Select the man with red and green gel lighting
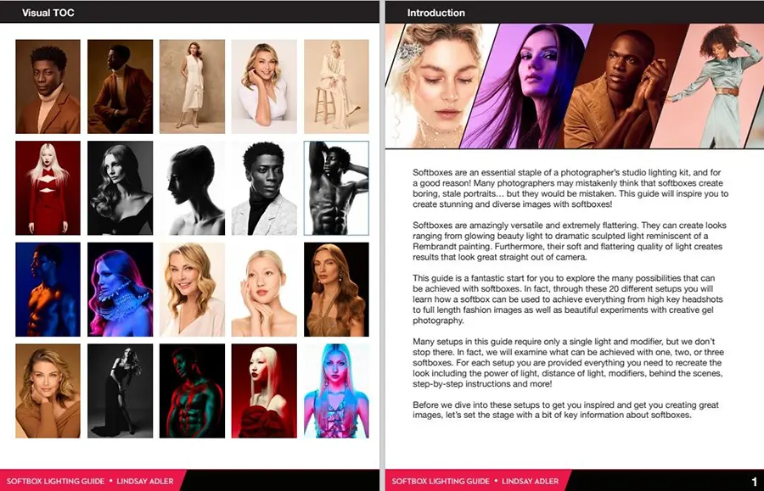This screenshot has height=491, width=764. 192,390
